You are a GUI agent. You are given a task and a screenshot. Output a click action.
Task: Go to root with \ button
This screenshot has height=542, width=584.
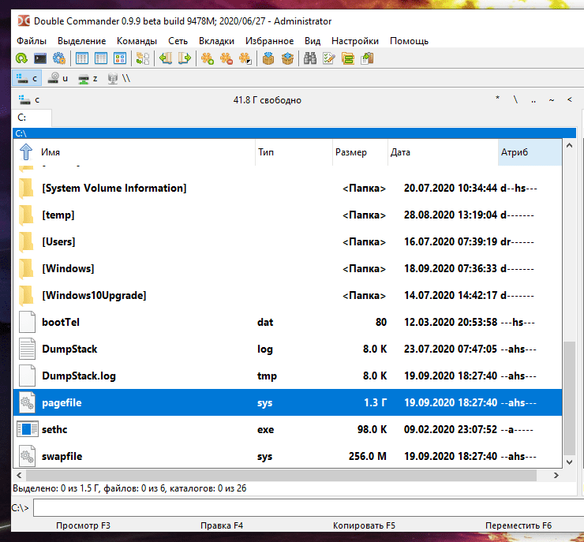pos(515,99)
